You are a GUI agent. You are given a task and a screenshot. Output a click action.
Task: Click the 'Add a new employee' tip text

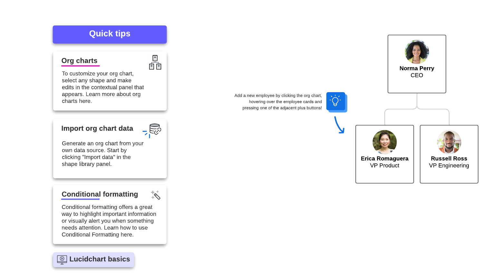[278, 102]
